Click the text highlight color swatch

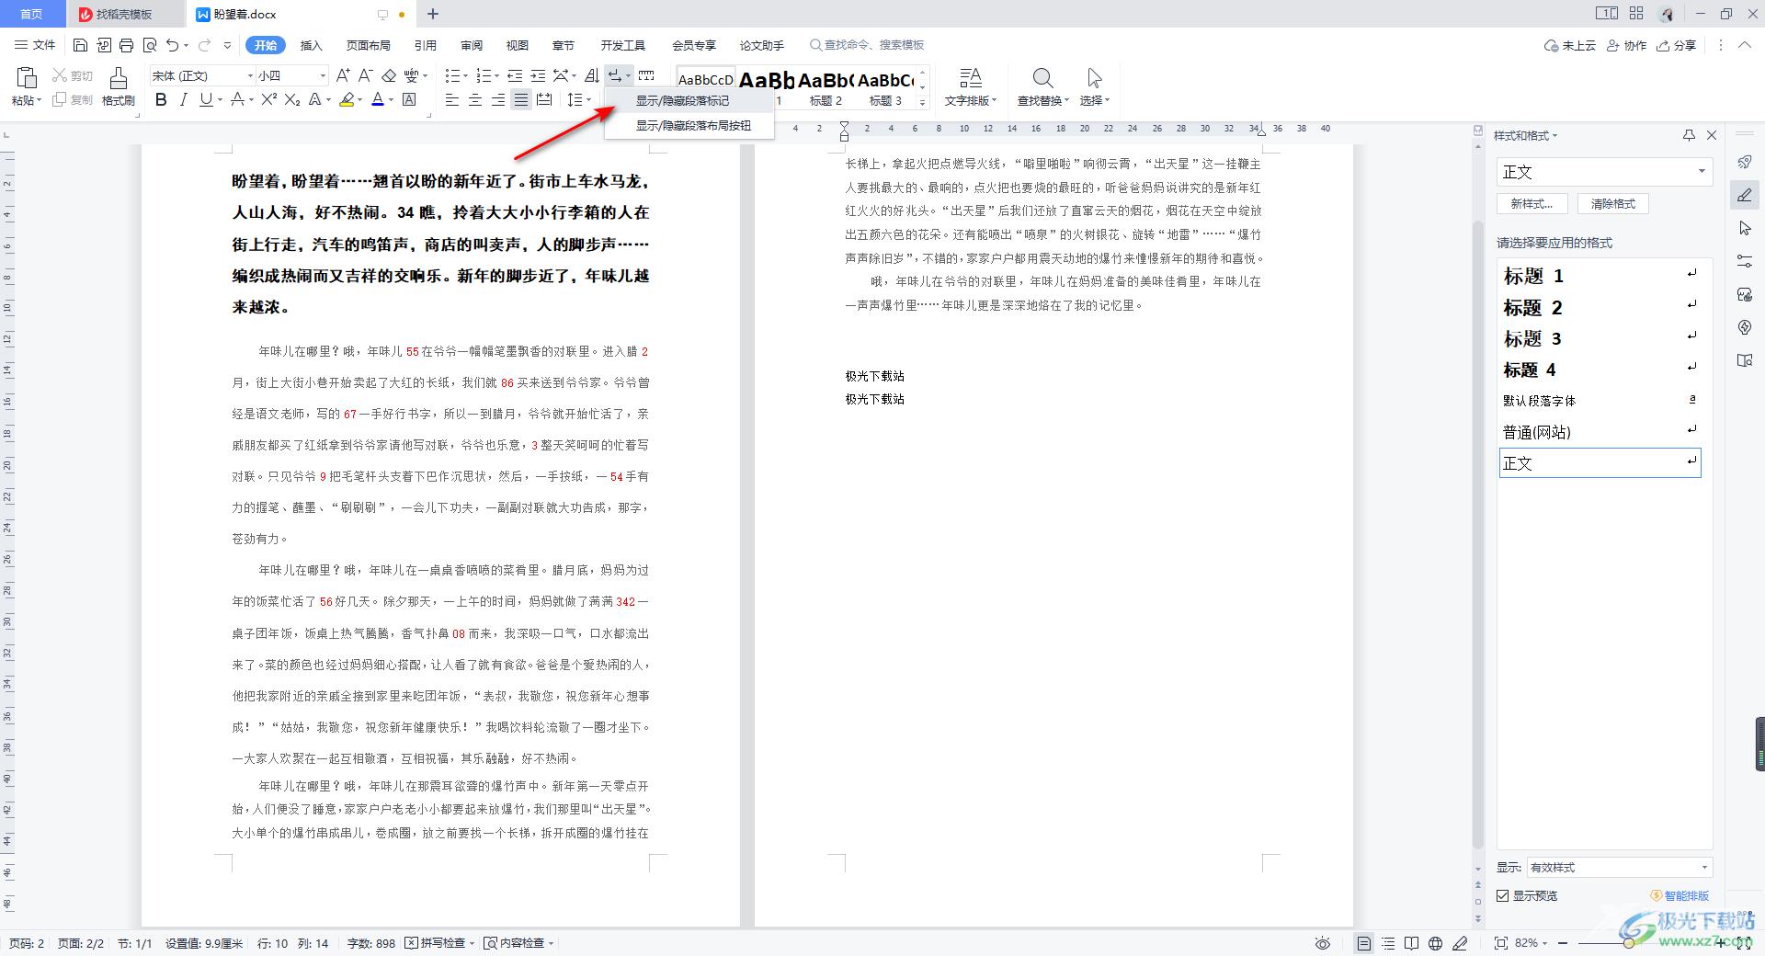coord(347,99)
